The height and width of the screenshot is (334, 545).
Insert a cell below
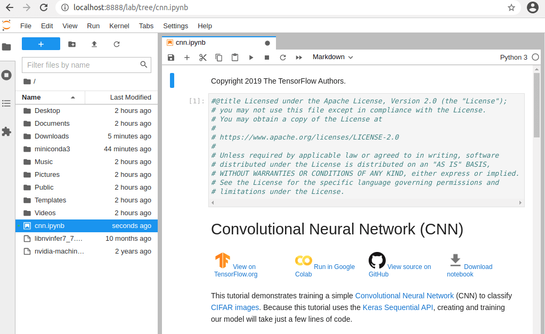[x=186, y=58]
